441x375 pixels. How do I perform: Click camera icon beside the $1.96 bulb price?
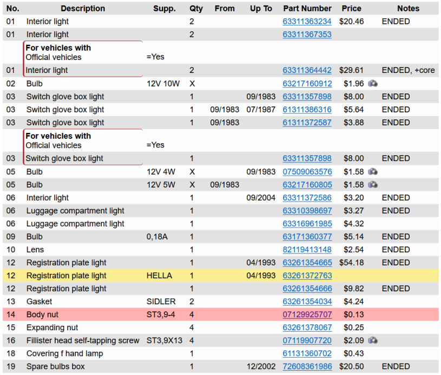pyautogui.click(x=372, y=84)
